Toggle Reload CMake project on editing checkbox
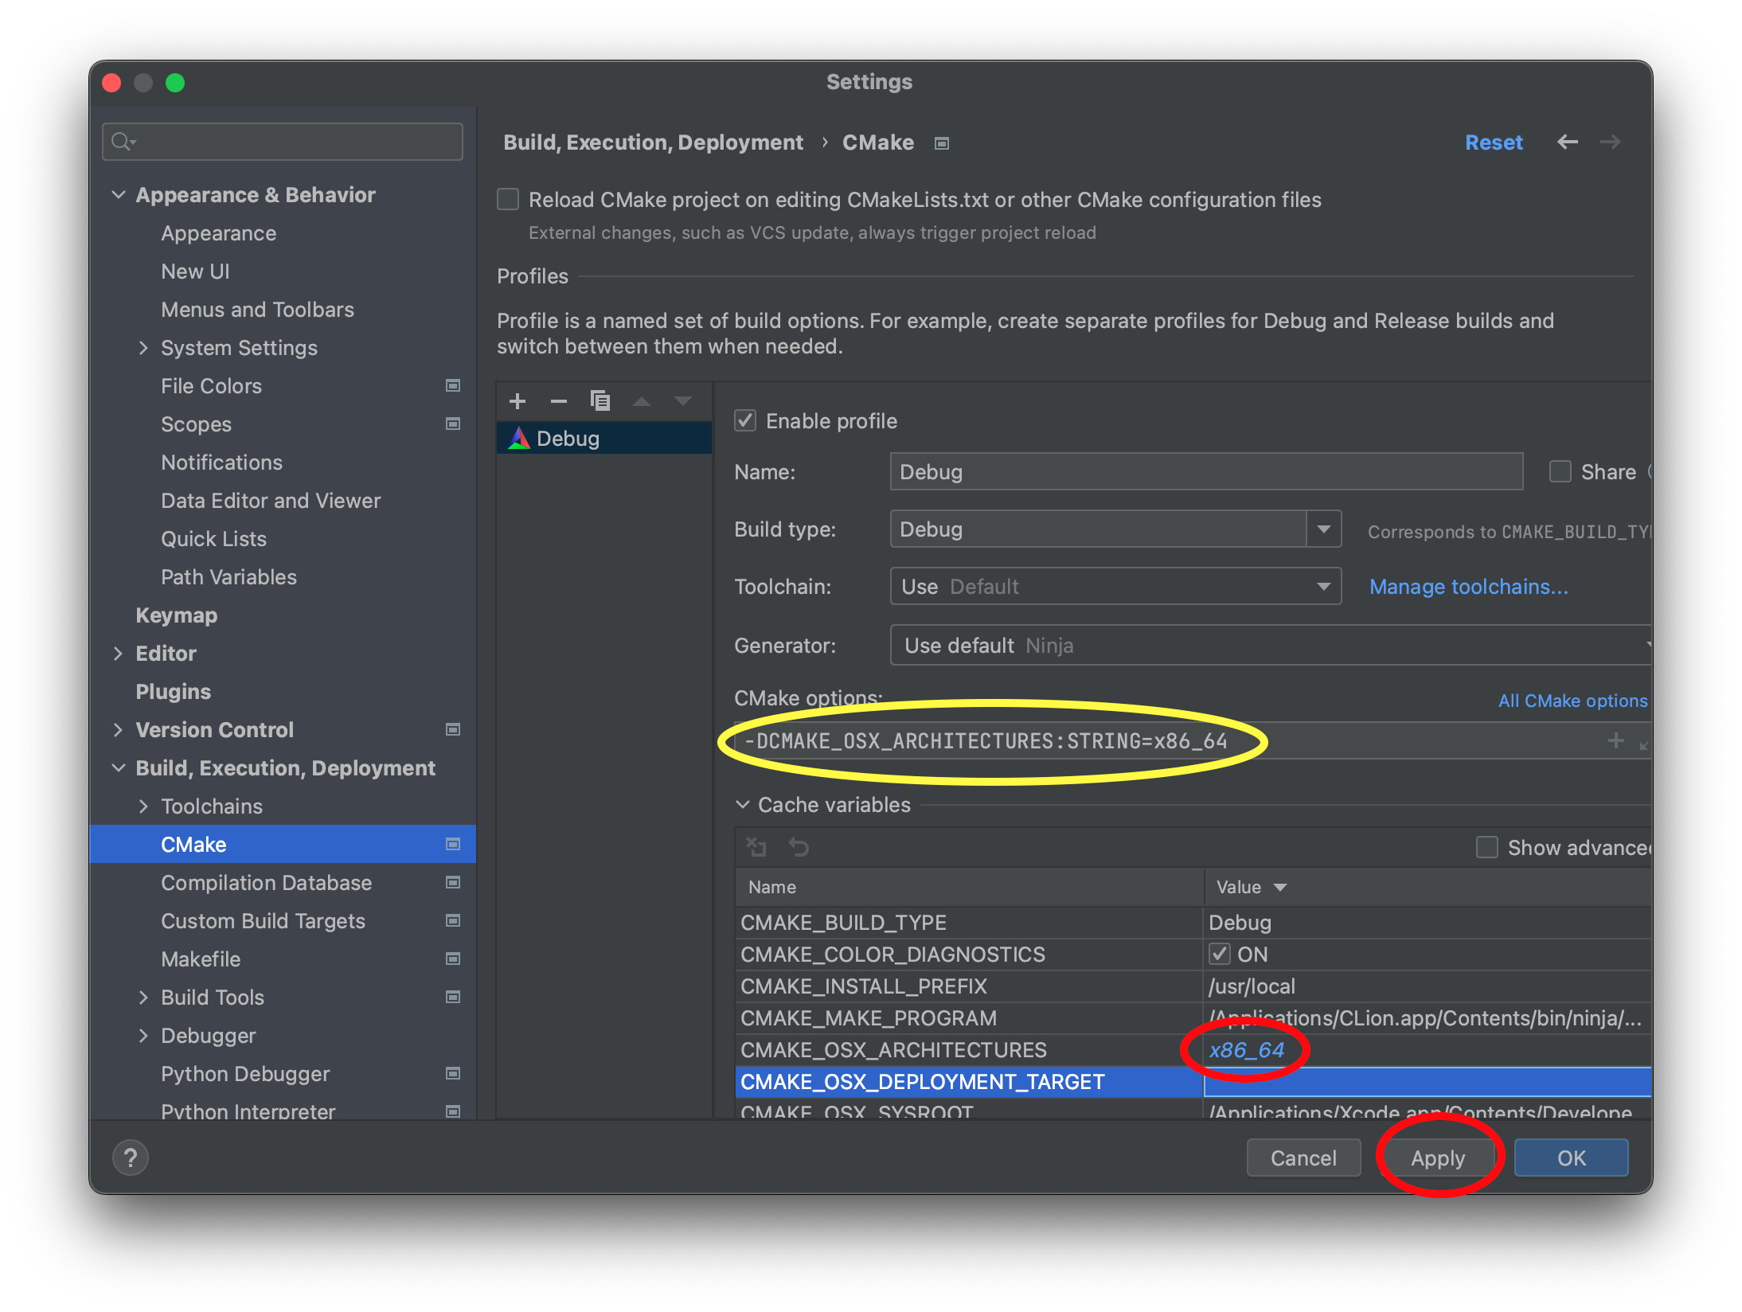 coord(508,199)
